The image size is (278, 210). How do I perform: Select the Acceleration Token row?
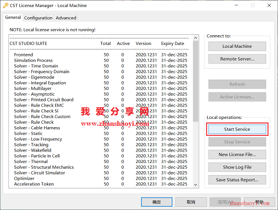point(101,184)
